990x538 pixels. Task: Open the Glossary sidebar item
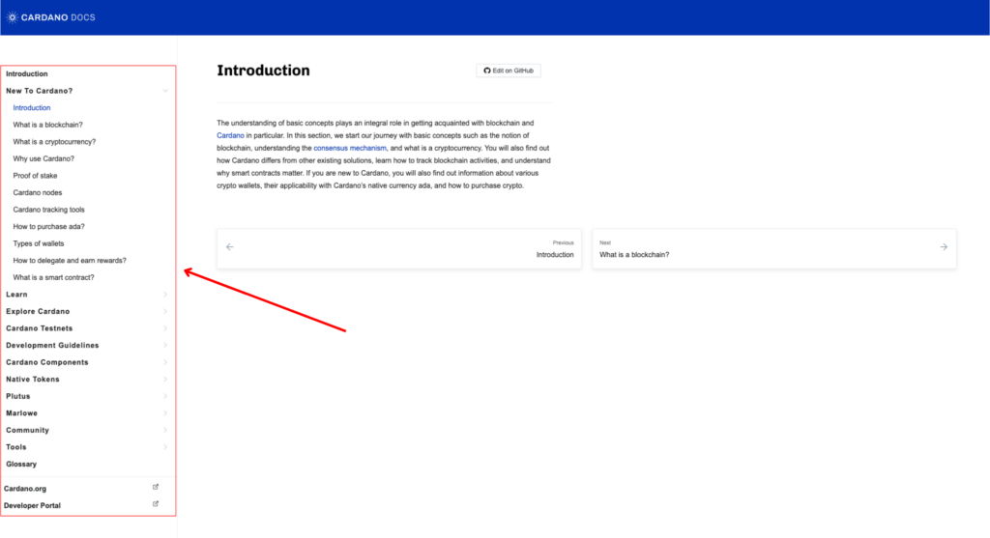point(21,464)
